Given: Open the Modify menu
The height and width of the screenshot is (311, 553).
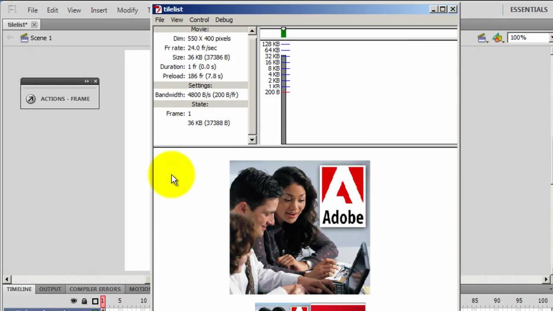Looking at the screenshot, I should 127,10.
